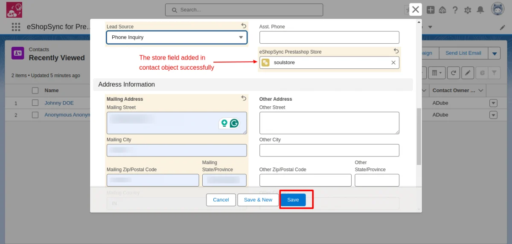Refresh the contacts list view
This screenshot has width=512, height=244.
click(454, 73)
